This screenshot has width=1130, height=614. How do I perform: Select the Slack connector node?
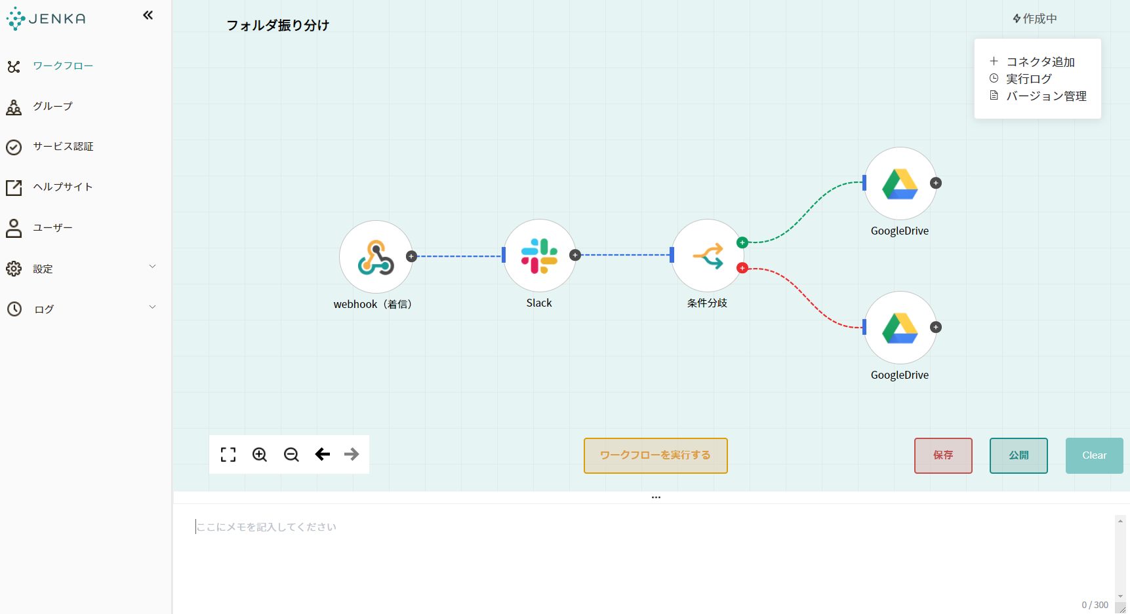click(x=540, y=256)
